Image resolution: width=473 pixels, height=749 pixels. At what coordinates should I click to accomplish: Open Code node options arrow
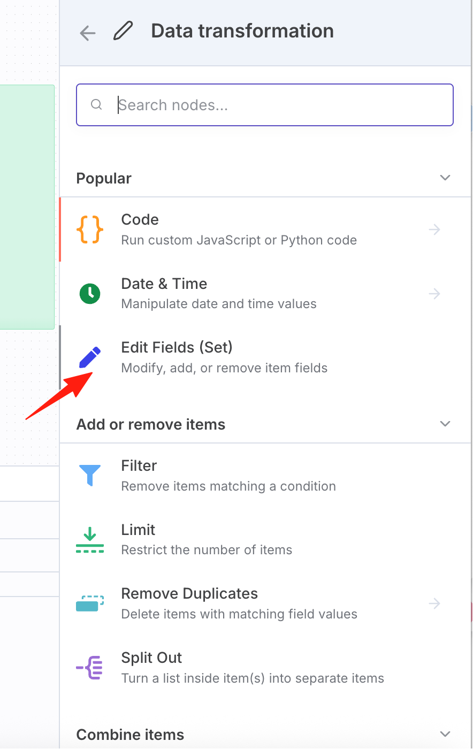(434, 230)
